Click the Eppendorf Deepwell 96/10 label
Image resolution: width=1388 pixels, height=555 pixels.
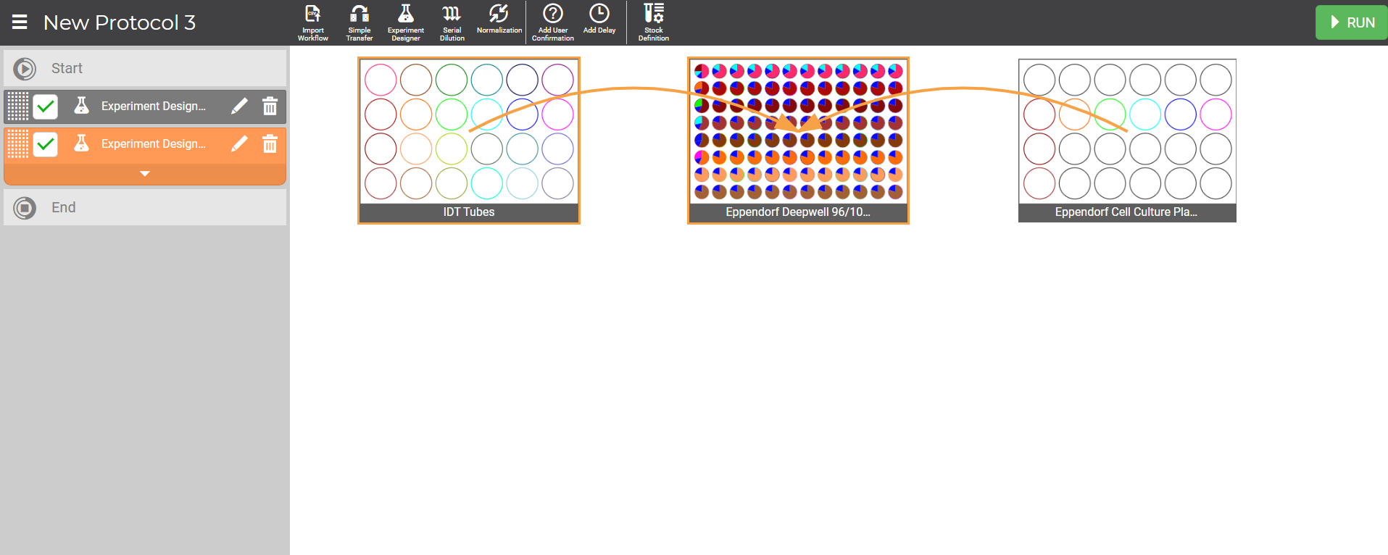(798, 212)
